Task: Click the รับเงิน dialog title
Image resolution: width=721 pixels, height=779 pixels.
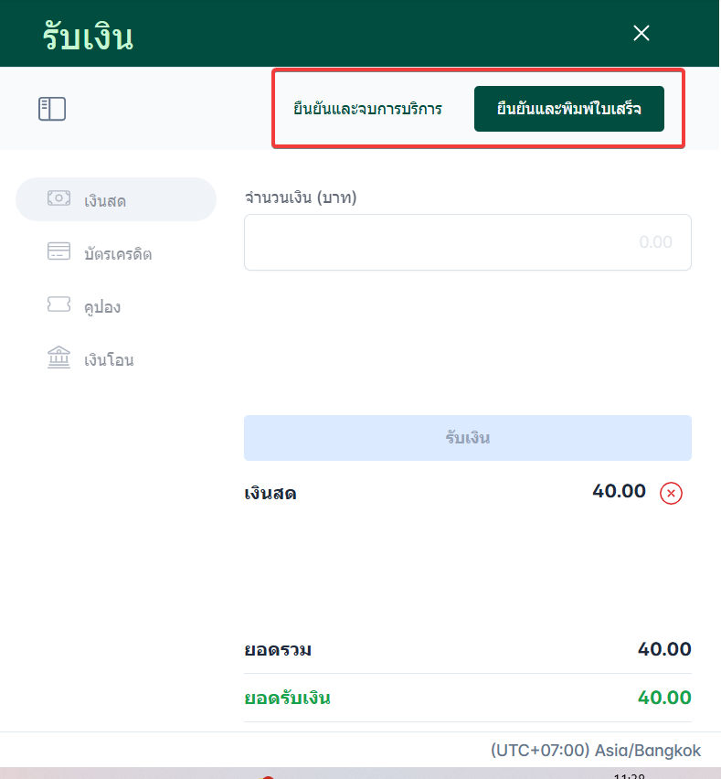Action: pyautogui.click(x=88, y=37)
